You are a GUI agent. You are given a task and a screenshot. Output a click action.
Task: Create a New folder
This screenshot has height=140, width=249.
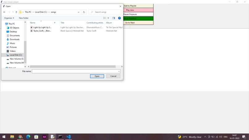[x=24, y=18]
